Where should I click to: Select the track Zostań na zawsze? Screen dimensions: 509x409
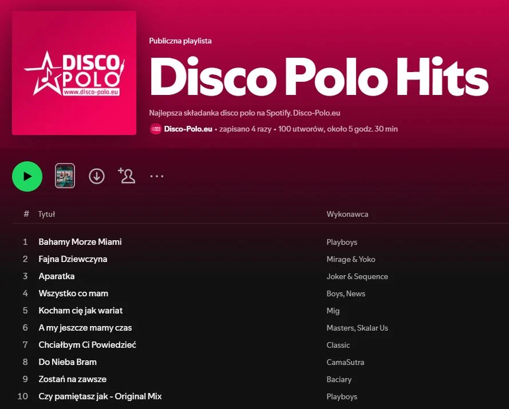click(x=72, y=379)
